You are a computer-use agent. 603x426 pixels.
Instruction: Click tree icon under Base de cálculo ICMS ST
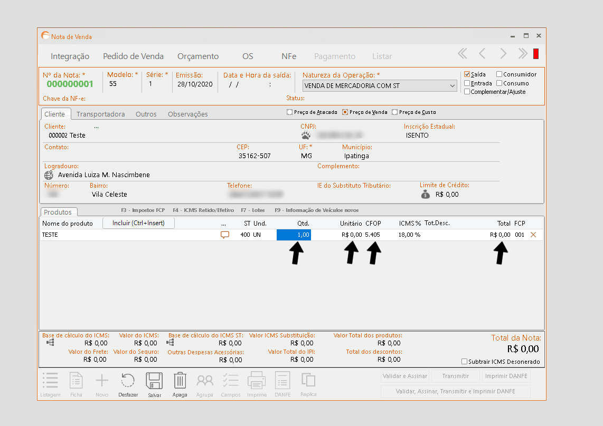170,342
